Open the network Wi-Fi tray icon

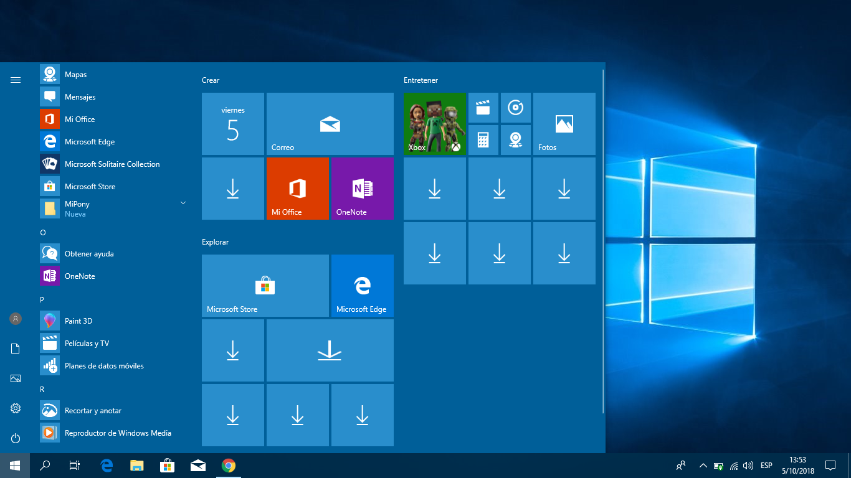pyautogui.click(x=734, y=466)
